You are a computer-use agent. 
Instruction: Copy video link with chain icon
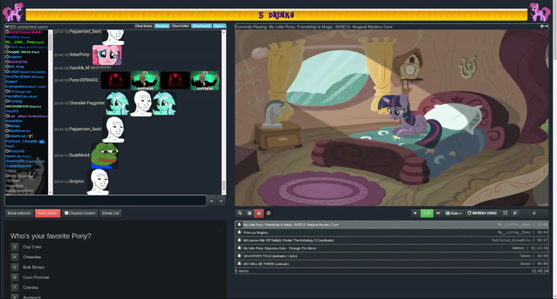514,213
